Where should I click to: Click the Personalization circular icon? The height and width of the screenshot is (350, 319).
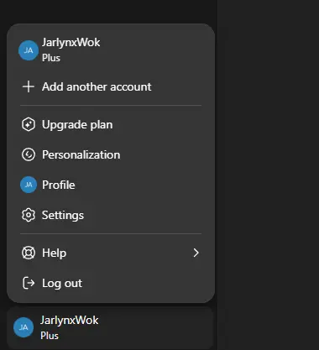(x=29, y=154)
